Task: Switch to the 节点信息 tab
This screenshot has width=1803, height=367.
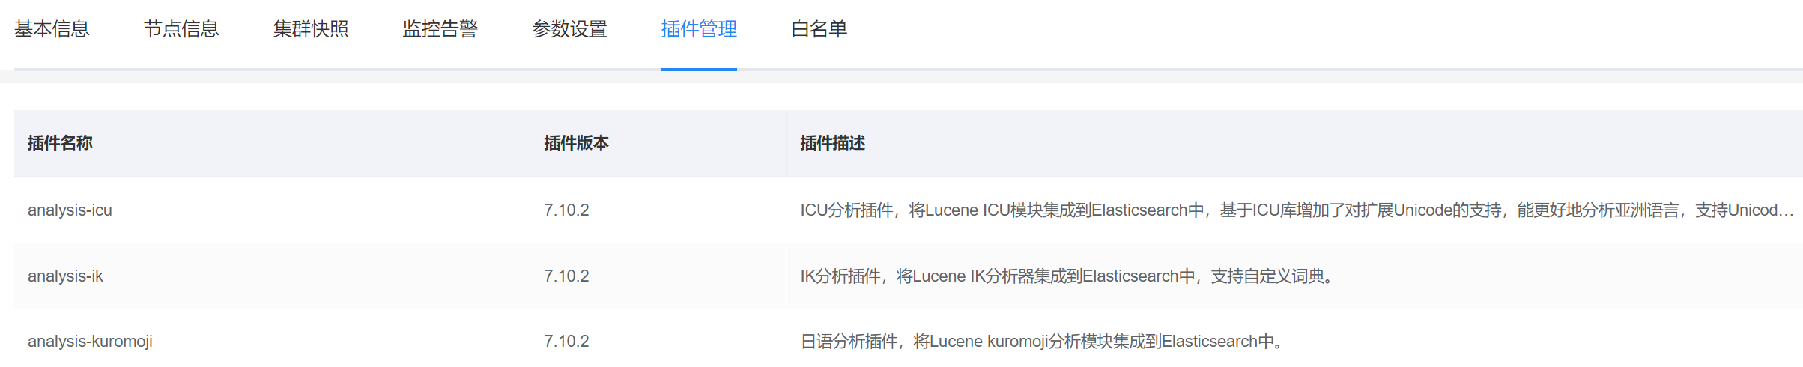Action: point(181,29)
